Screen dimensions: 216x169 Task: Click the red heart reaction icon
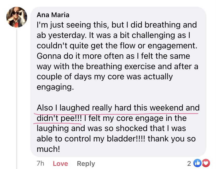pyautogui.click(x=206, y=163)
